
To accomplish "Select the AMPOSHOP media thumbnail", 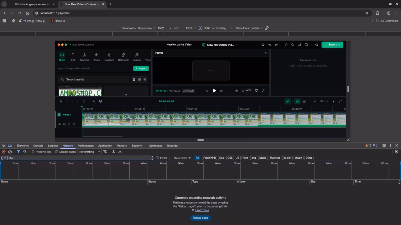I will 80,91.
